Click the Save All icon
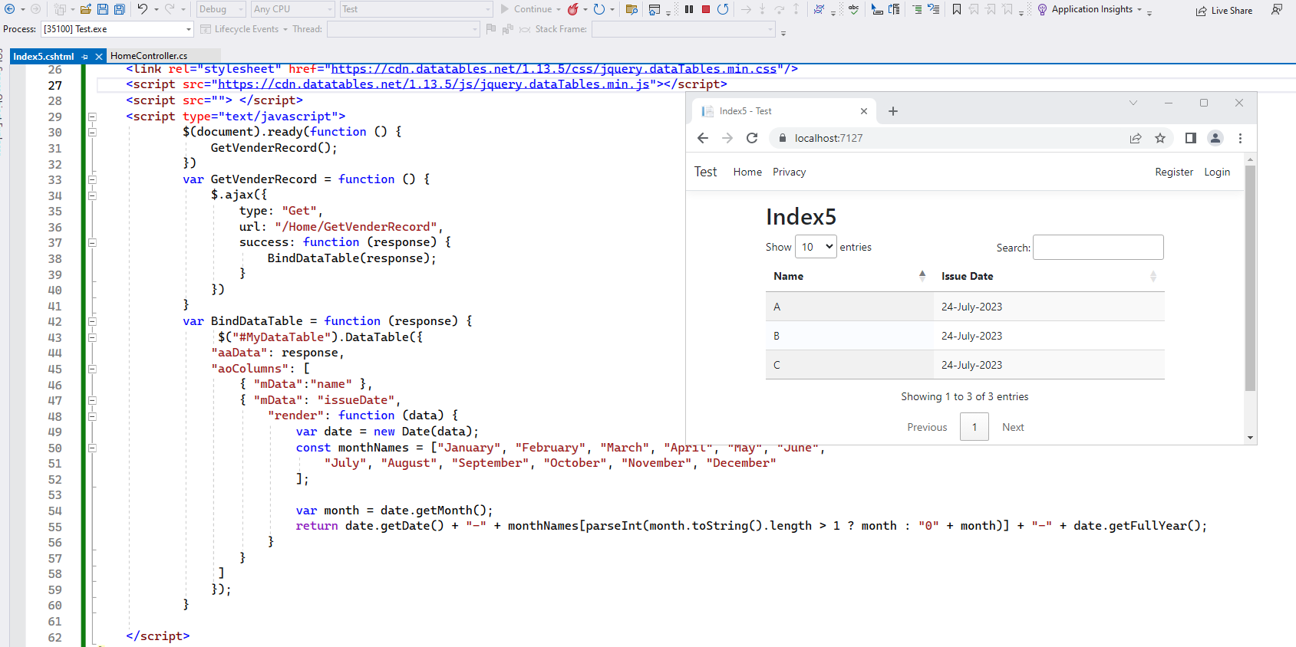This screenshot has height=647, width=1296. pyautogui.click(x=120, y=9)
